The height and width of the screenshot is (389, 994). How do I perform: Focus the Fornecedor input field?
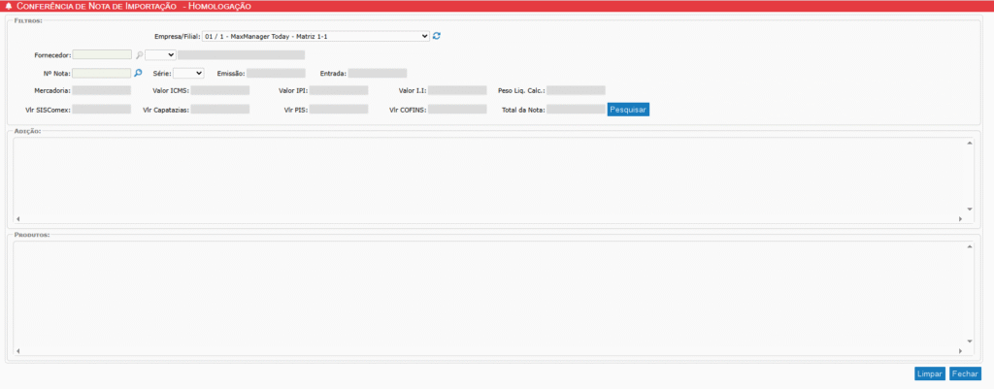tap(101, 55)
